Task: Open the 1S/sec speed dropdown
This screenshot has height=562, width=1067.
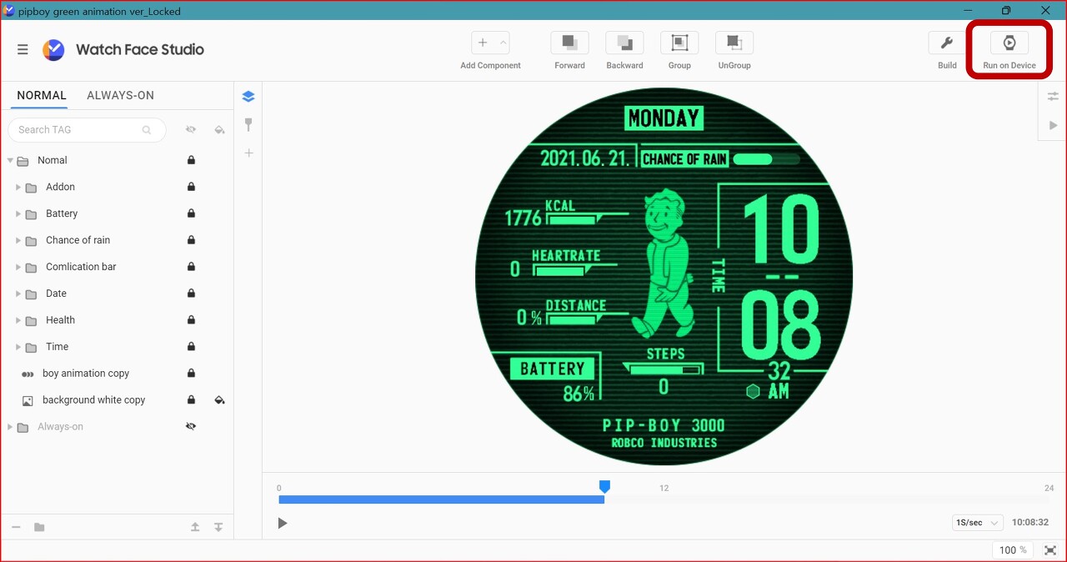Action: 977,523
